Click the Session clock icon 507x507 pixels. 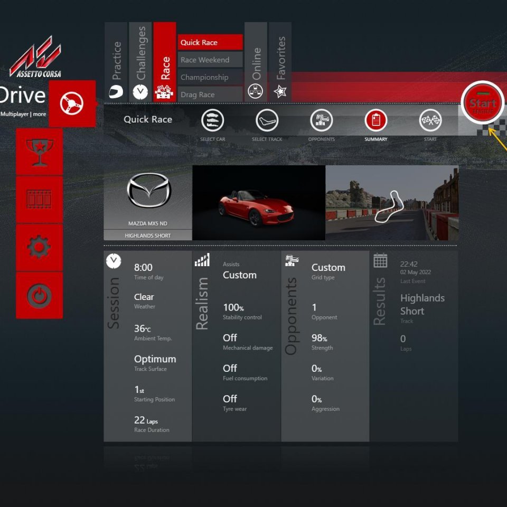[114, 260]
